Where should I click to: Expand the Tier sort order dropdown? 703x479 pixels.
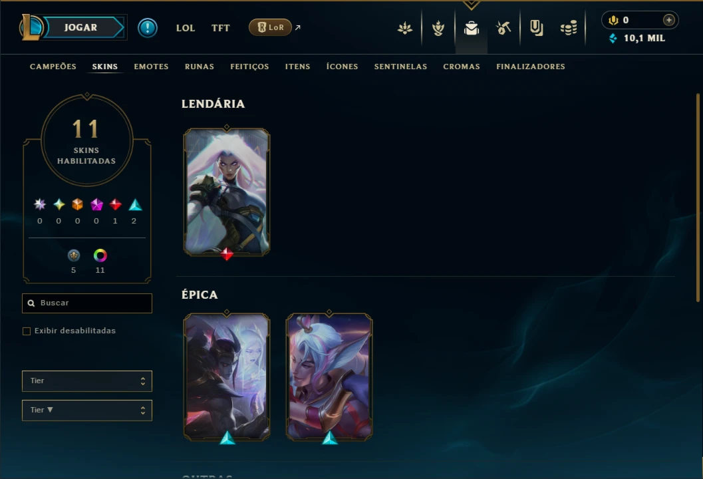(x=87, y=410)
